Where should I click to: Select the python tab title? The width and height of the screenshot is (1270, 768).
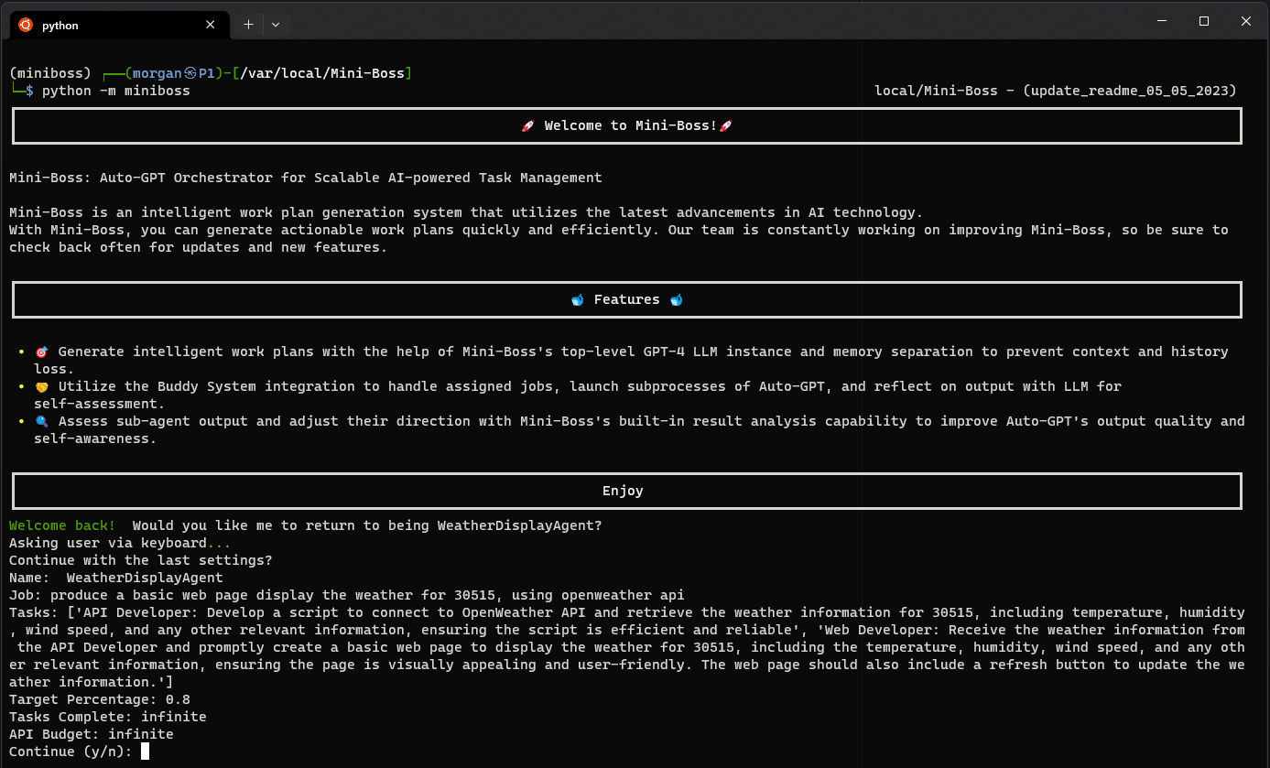(x=60, y=26)
